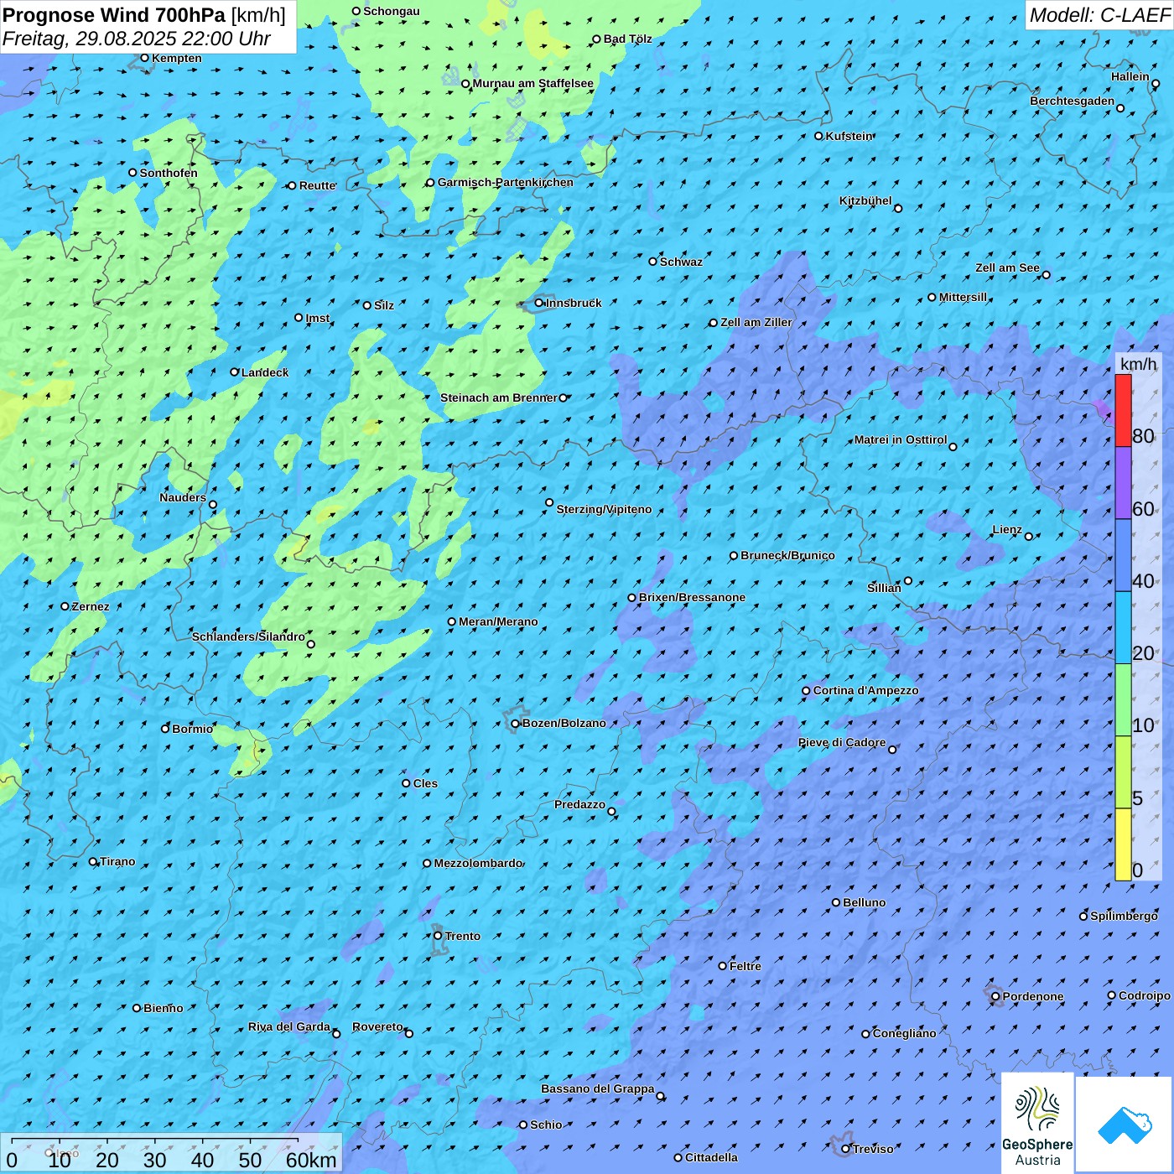
Task: Click the 'Conegliano' label
Action: tap(904, 1033)
